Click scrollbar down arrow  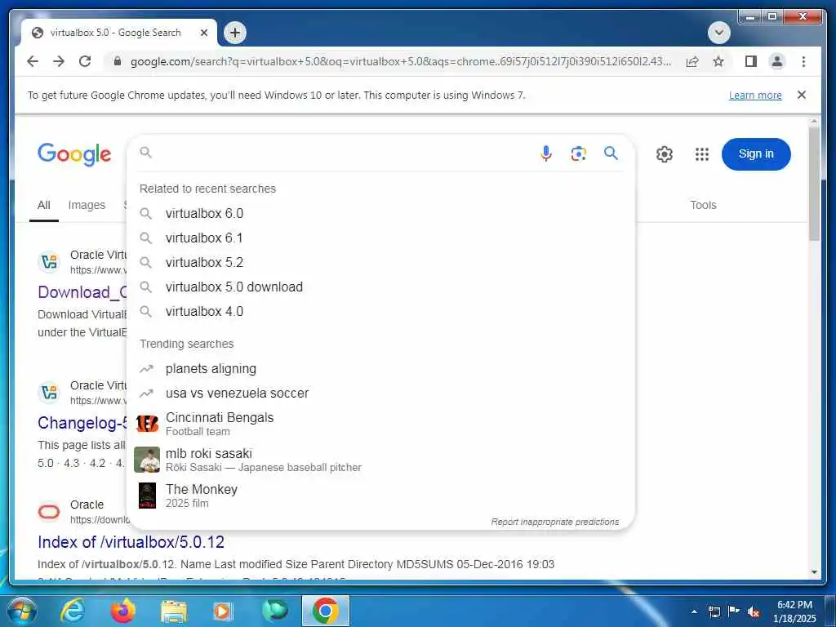click(x=814, y=572)
